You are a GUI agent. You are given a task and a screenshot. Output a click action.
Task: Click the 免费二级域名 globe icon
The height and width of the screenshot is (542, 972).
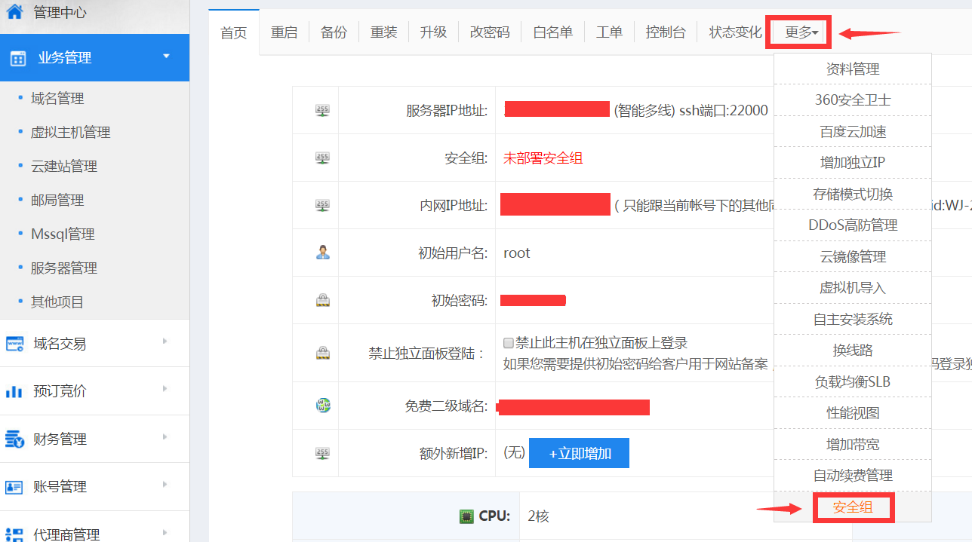(322, 406)
